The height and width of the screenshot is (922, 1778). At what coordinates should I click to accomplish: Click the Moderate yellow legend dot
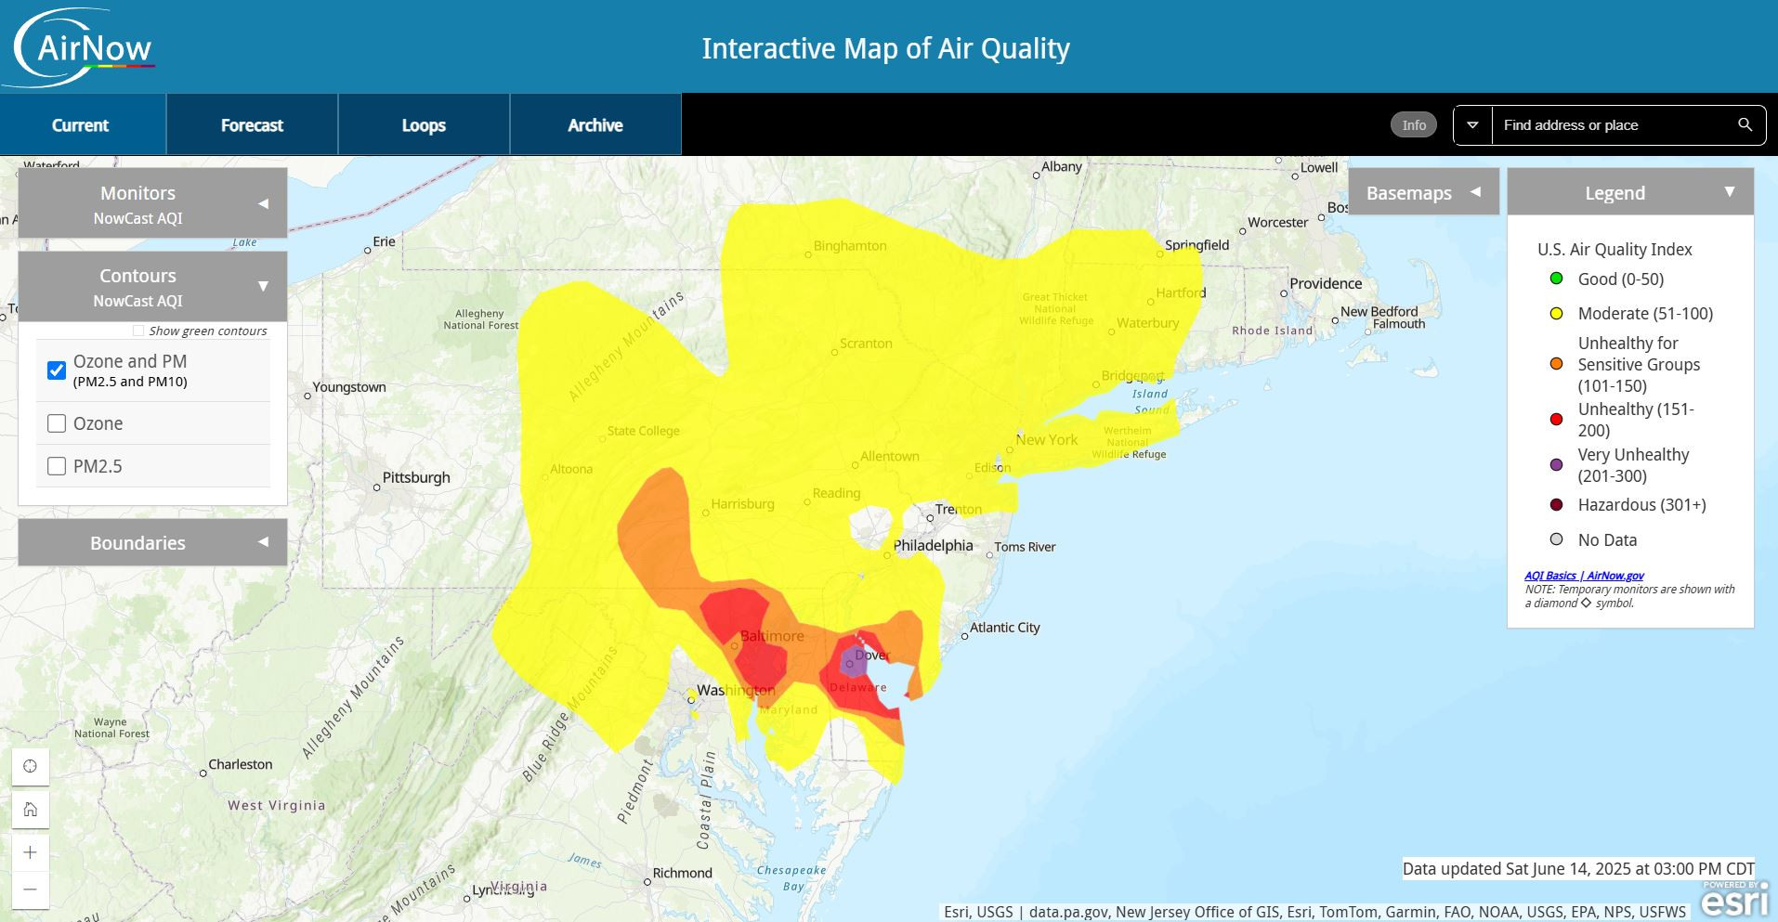1557,314
